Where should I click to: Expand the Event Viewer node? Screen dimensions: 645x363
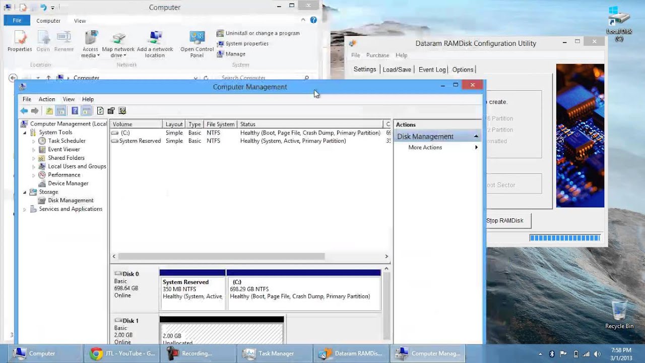point(34,150)
